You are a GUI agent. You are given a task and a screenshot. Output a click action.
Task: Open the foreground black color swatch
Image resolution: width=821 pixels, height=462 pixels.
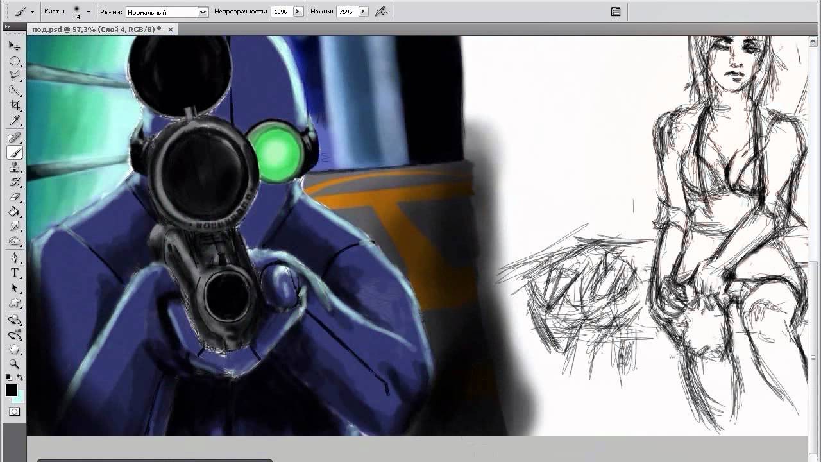click(x=12, y=389)
